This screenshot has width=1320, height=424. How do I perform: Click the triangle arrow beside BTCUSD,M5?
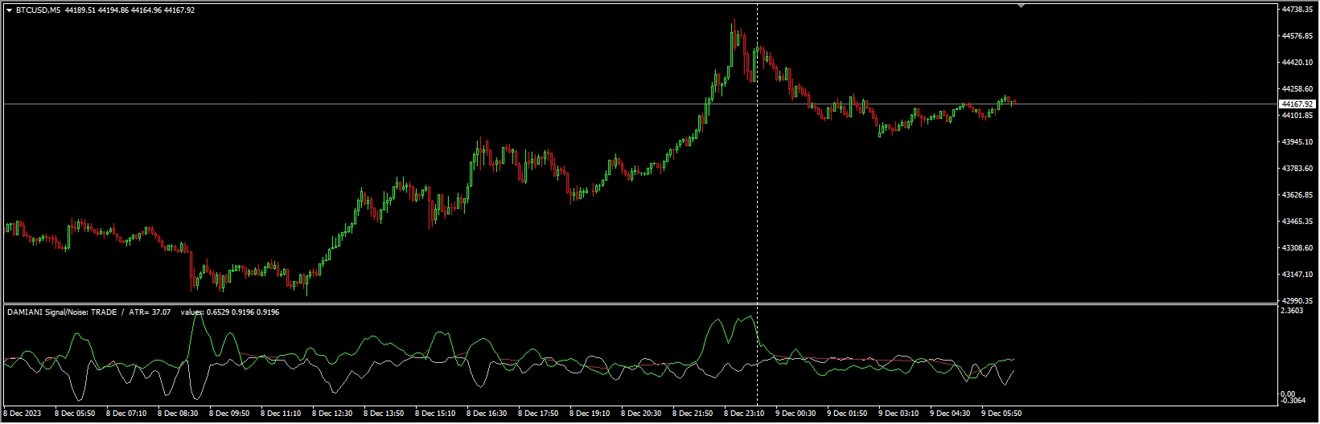pyautogui.click(x=9, y=10)
